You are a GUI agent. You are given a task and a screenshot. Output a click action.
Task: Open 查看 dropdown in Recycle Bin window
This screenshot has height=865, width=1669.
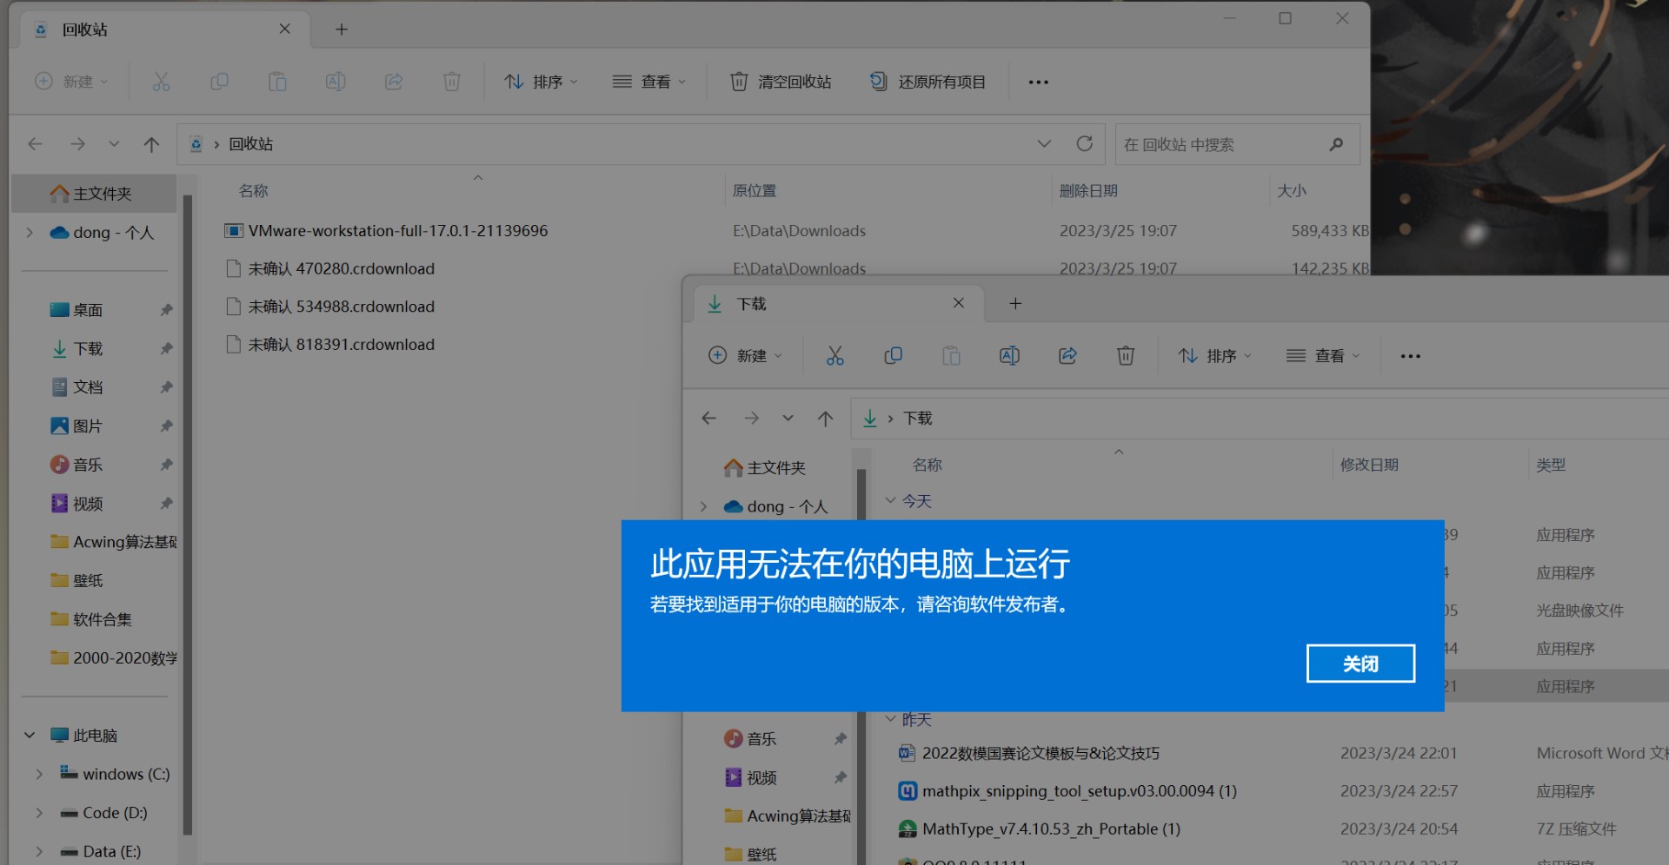pyautogui.click(x=649, y=82)
